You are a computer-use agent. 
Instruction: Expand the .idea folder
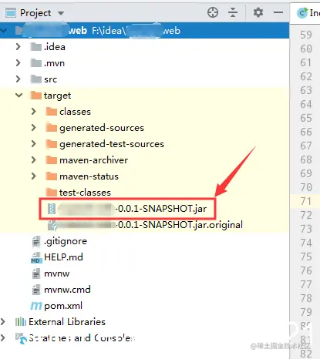pos(18,47)
